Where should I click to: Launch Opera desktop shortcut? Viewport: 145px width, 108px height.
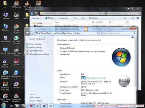(17, 62)
